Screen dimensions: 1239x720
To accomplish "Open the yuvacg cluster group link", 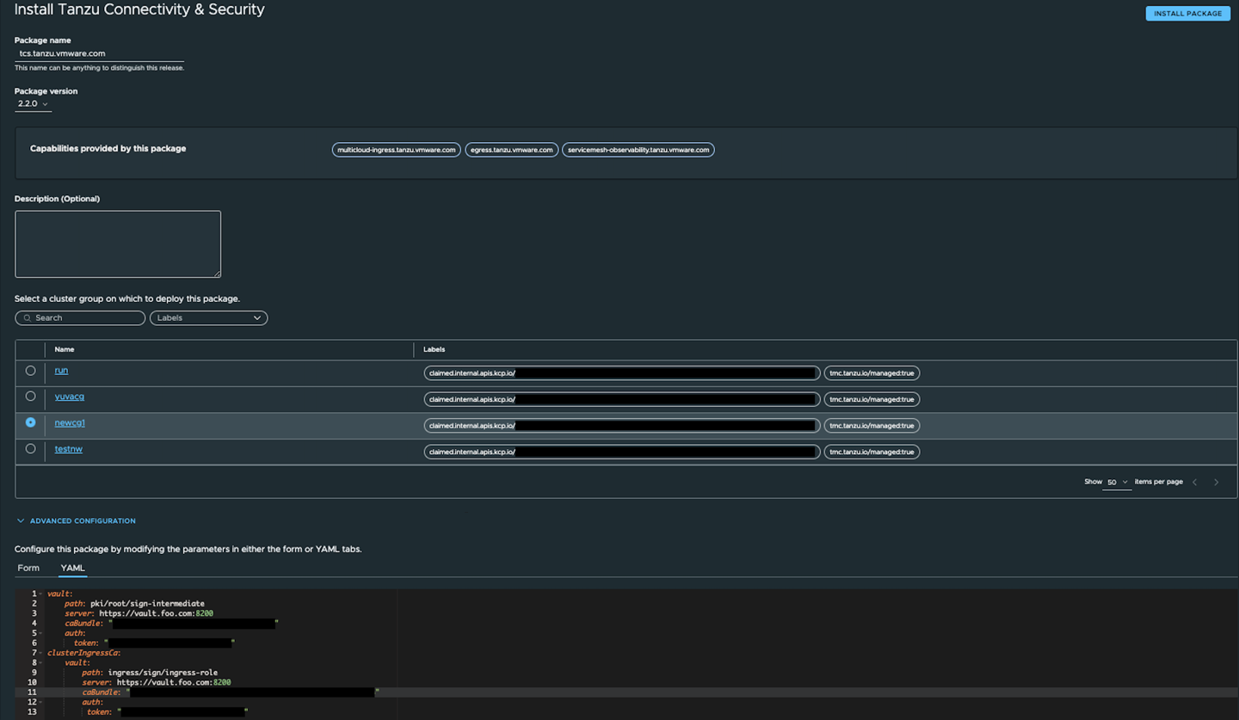I will click(70, 397).
